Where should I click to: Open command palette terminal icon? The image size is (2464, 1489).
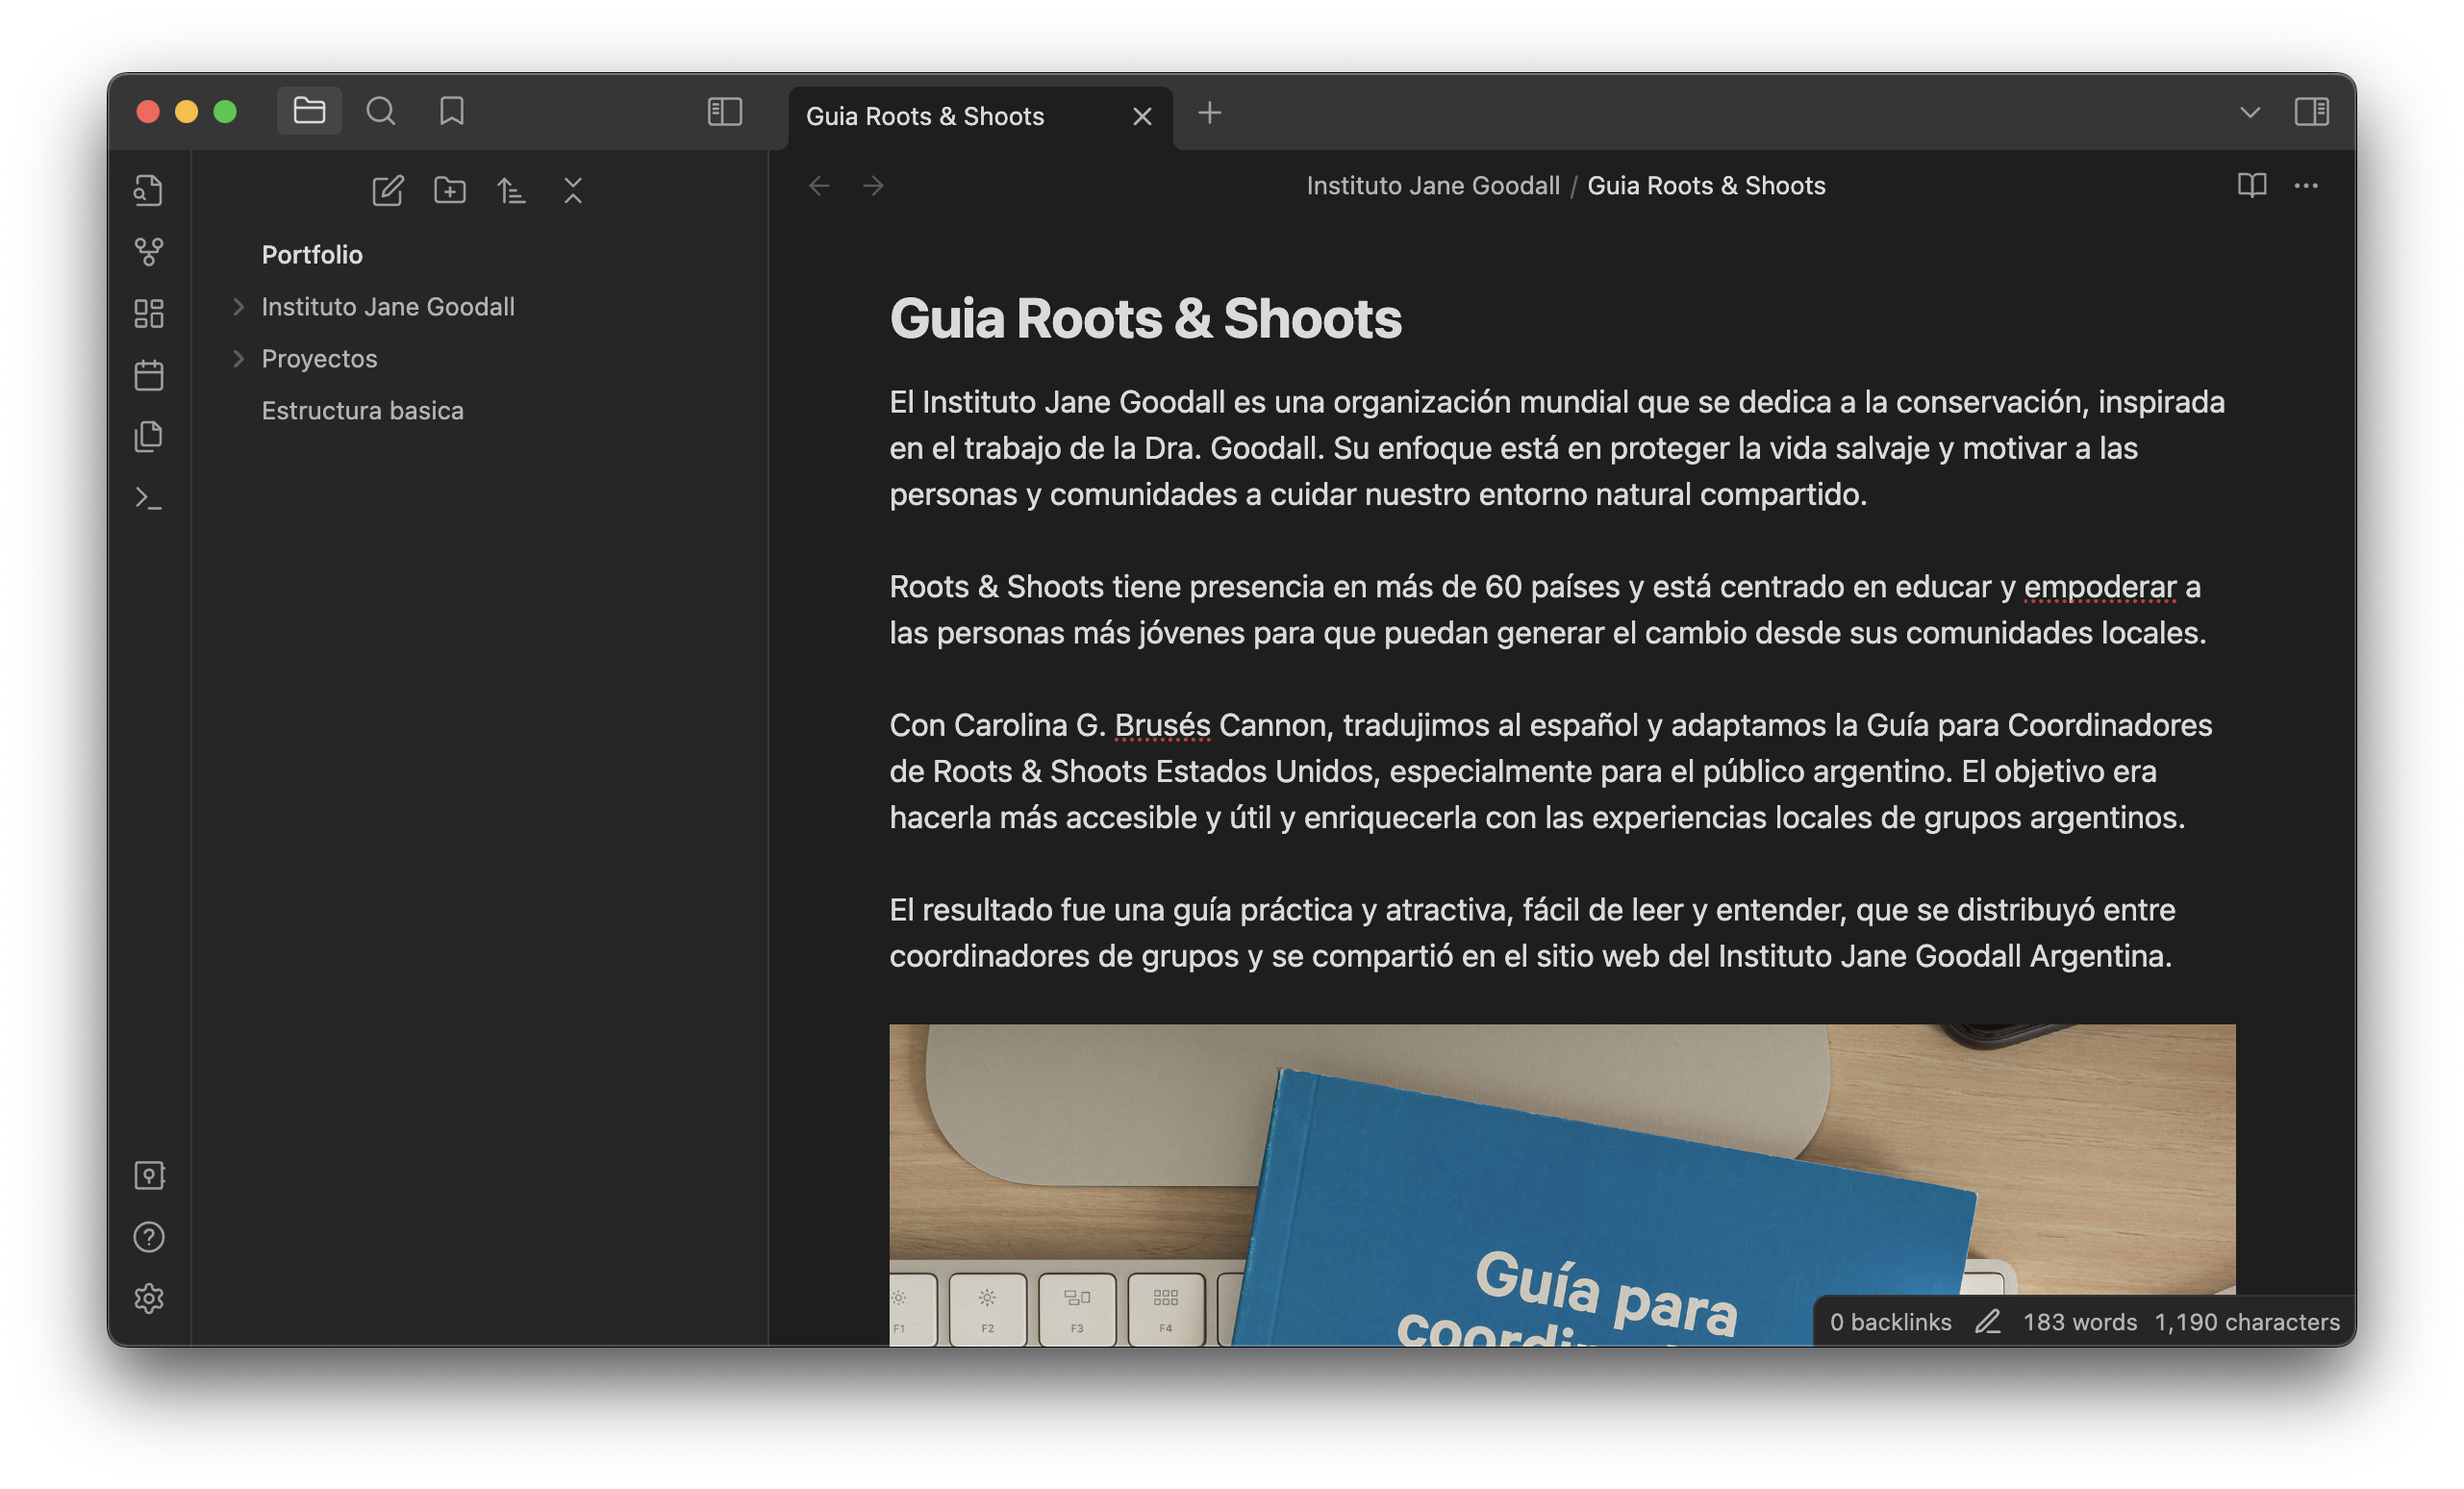pyautogui.click(x=149, y=498)
